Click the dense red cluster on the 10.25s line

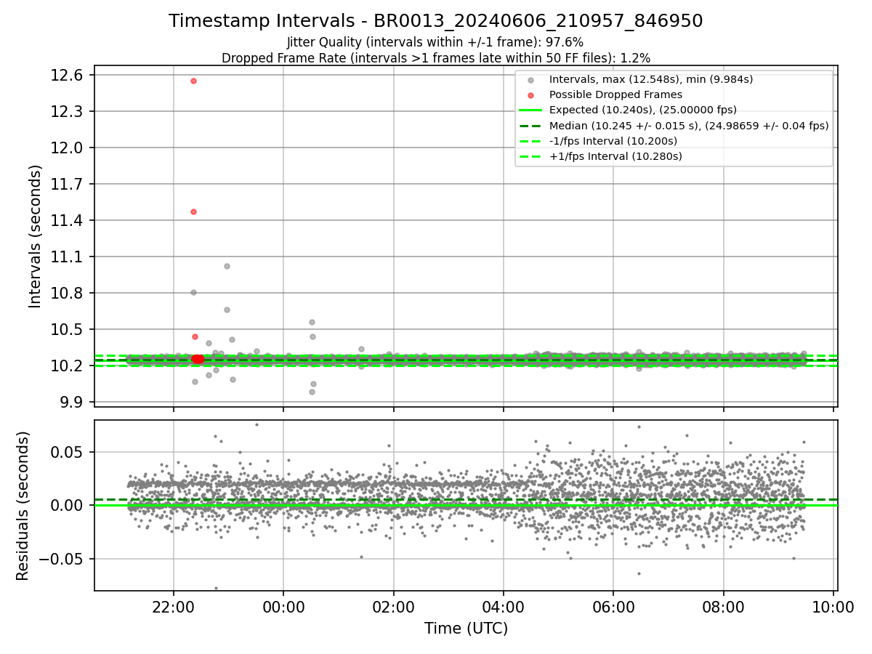(197, 359)
